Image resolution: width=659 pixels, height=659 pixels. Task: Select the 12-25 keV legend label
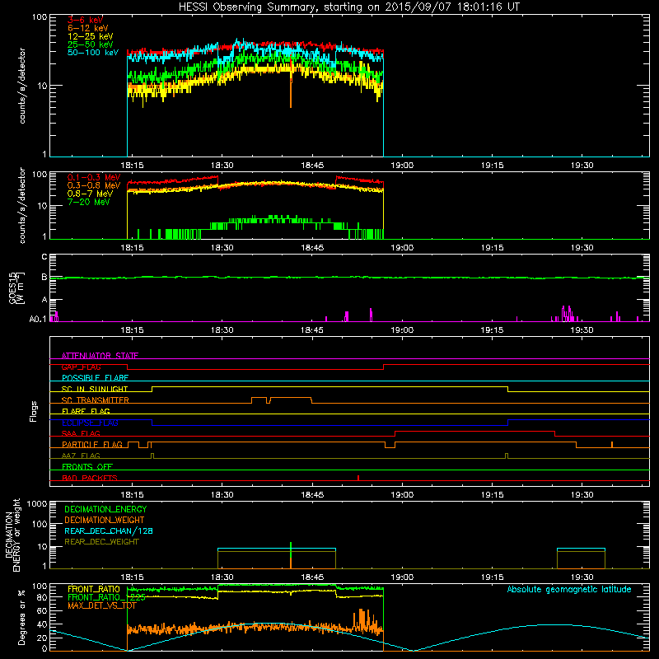click(x=91, y=36)
